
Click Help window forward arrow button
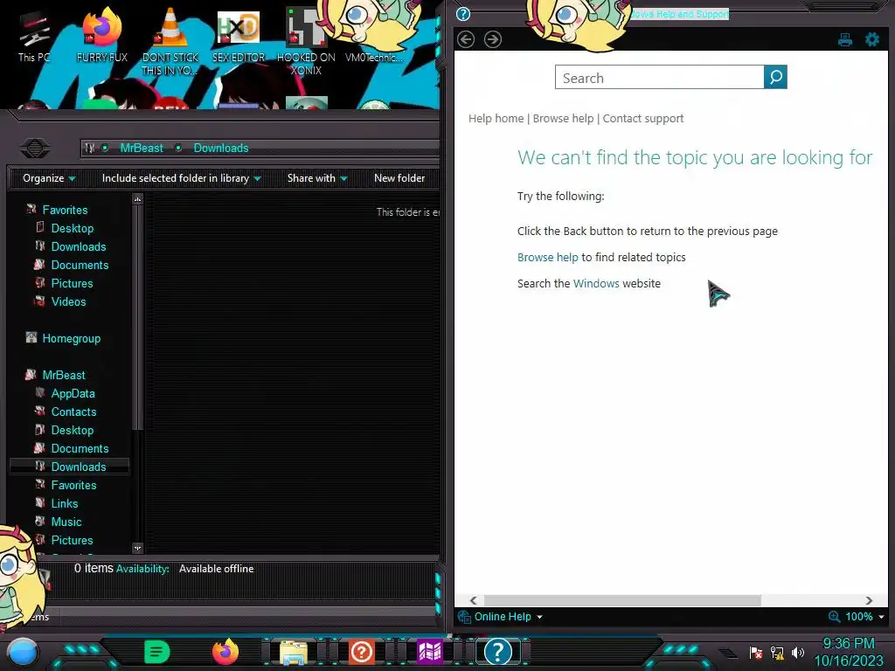(x=493, y=39)
